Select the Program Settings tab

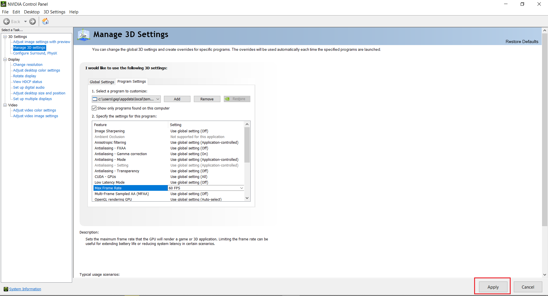coord(131,82)
